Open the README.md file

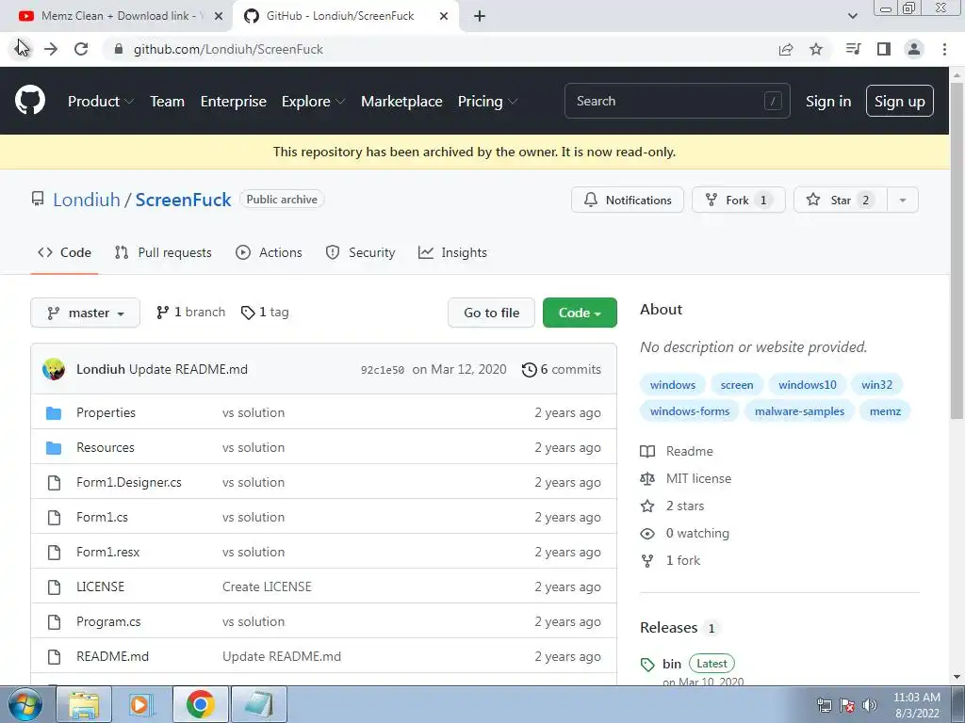click(x=113, y=656)
